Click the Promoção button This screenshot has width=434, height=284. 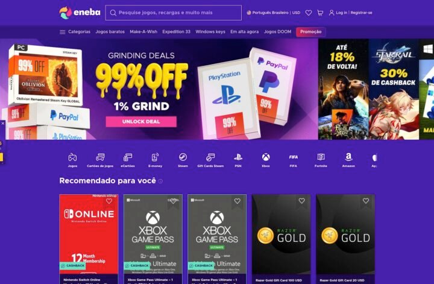coord(310,32)
